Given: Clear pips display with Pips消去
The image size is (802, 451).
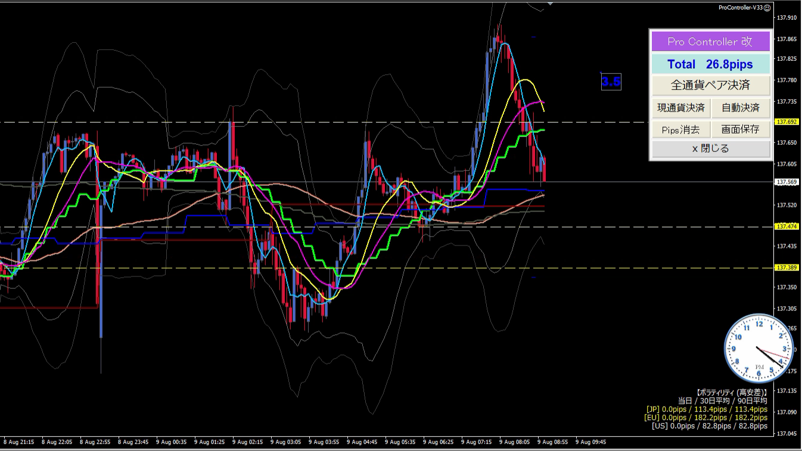Looking at the screenshot, I should pos(680,129).
